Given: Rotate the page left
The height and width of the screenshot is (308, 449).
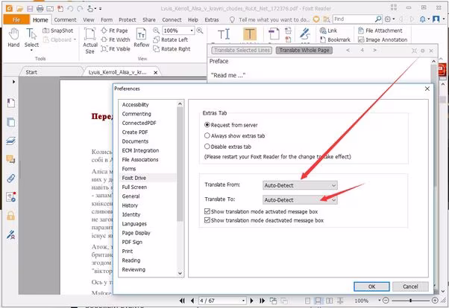Looking at the screenshot, I should [x=171, y=39].
